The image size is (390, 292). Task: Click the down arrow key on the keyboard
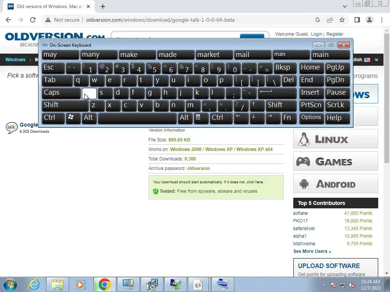[257, 118]
